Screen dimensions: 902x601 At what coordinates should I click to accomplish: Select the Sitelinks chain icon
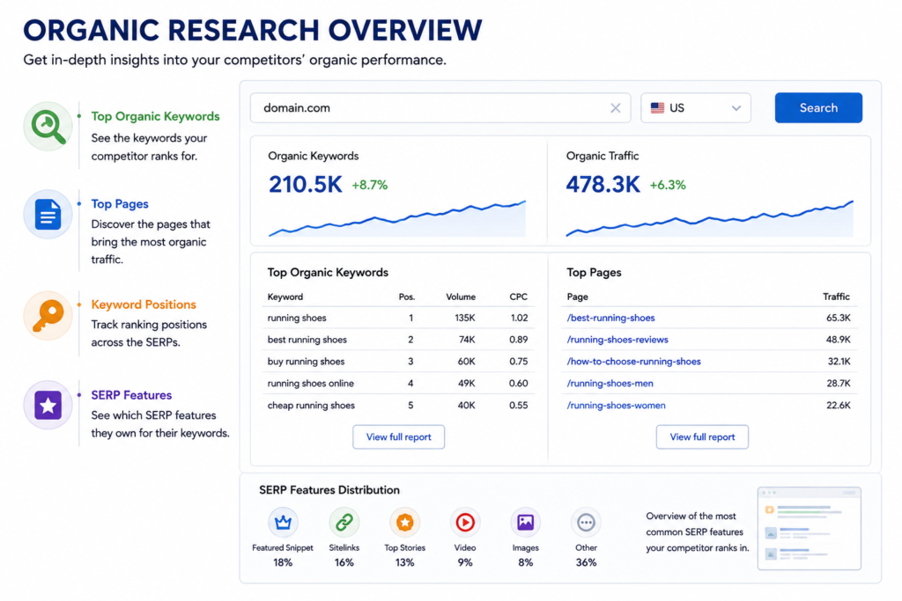tap(344, 522)
